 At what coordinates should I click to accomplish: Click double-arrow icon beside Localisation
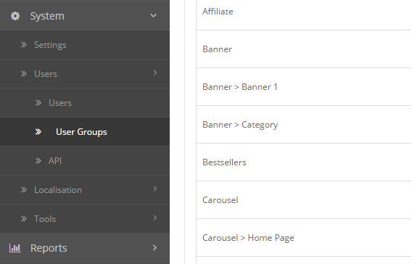(x=24, y=190)
